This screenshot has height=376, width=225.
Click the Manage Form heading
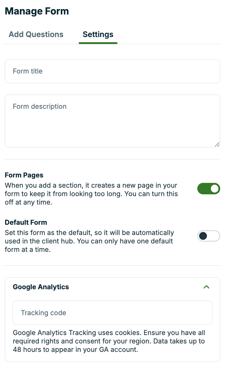tap(37, 11)
